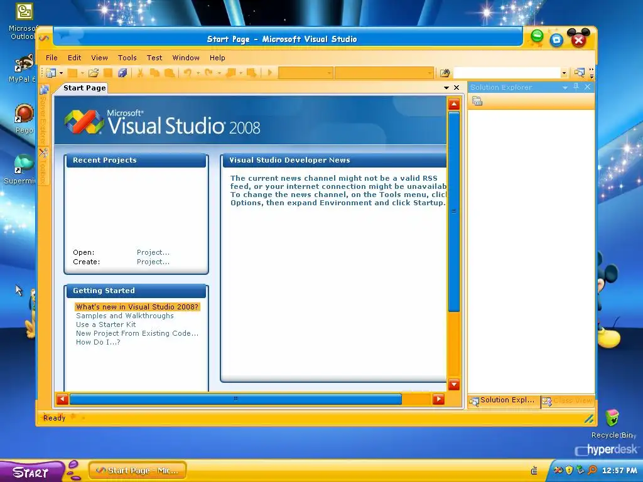643x482 pixels.
Task: Click New Project From Existing Code link
Action: coord(137,334)
